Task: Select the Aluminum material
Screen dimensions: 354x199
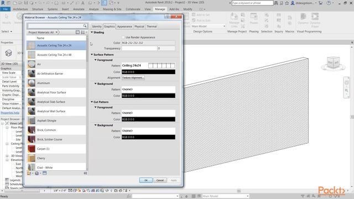Action: pyautogui.click(x=56, y=83)
